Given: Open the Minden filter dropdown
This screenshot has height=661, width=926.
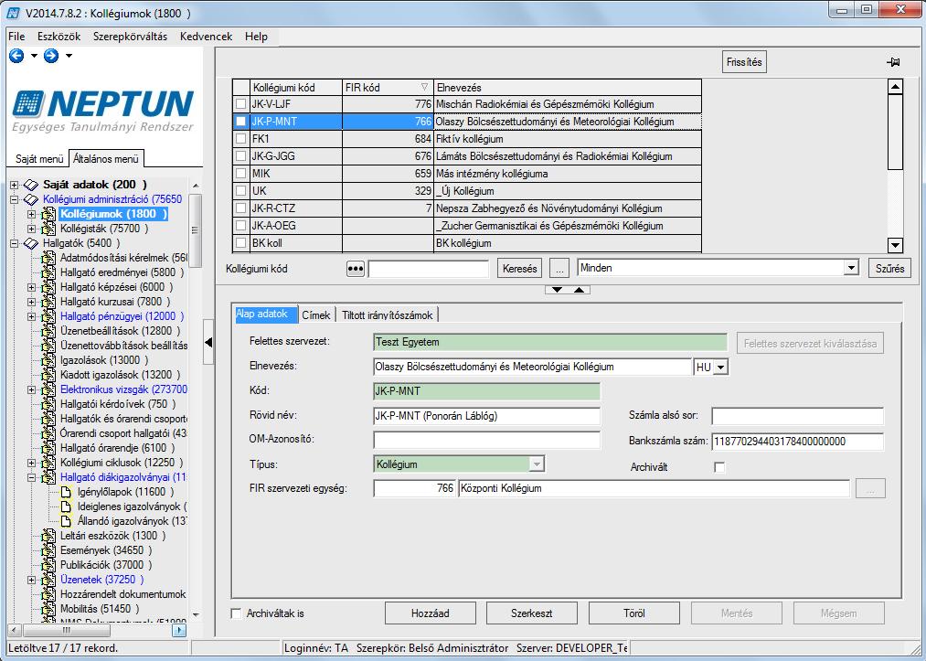Looking at the screenshot, I should 850,268.
